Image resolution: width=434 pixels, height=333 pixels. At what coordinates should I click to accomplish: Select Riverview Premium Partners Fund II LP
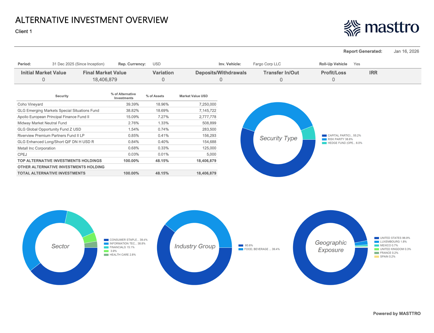click(x=117, y=135)
